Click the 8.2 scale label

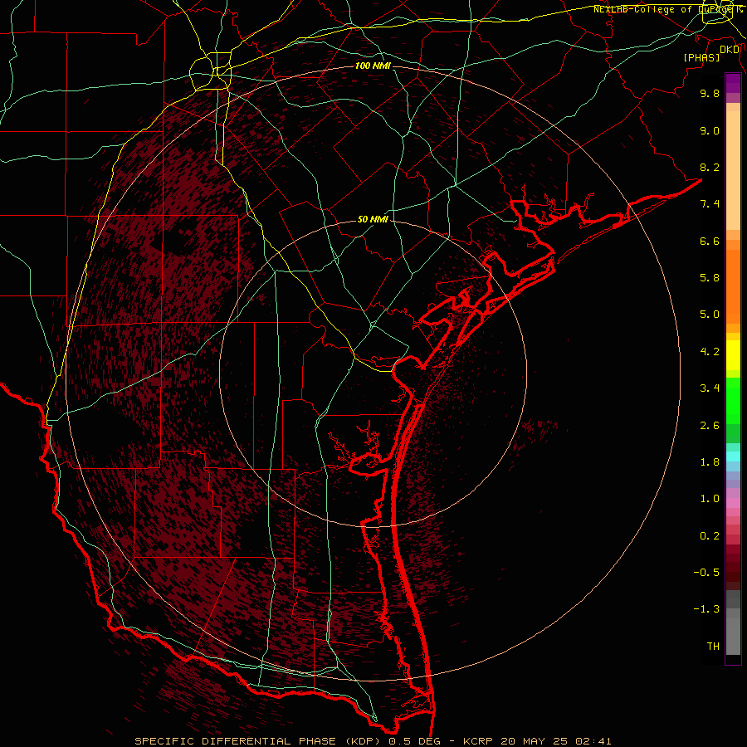point(710,168)
